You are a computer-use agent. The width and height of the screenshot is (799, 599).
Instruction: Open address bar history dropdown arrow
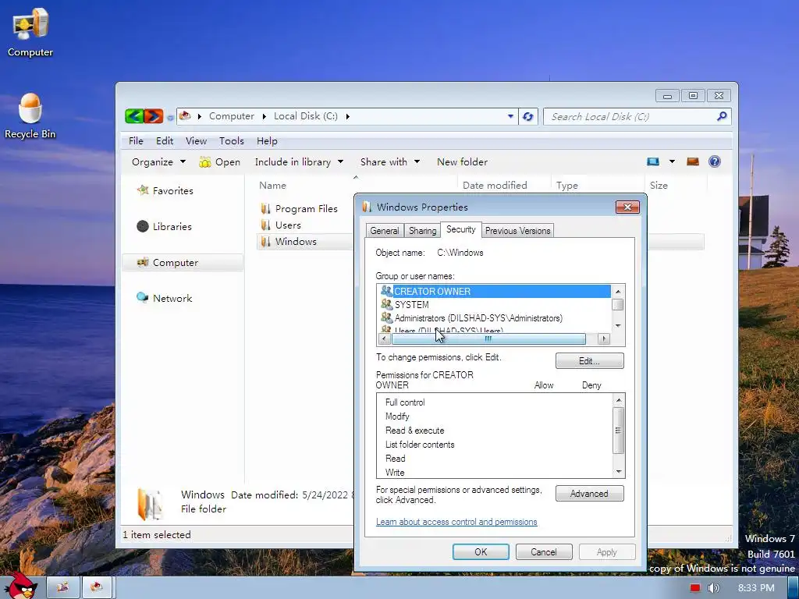(x=510, y=116)
